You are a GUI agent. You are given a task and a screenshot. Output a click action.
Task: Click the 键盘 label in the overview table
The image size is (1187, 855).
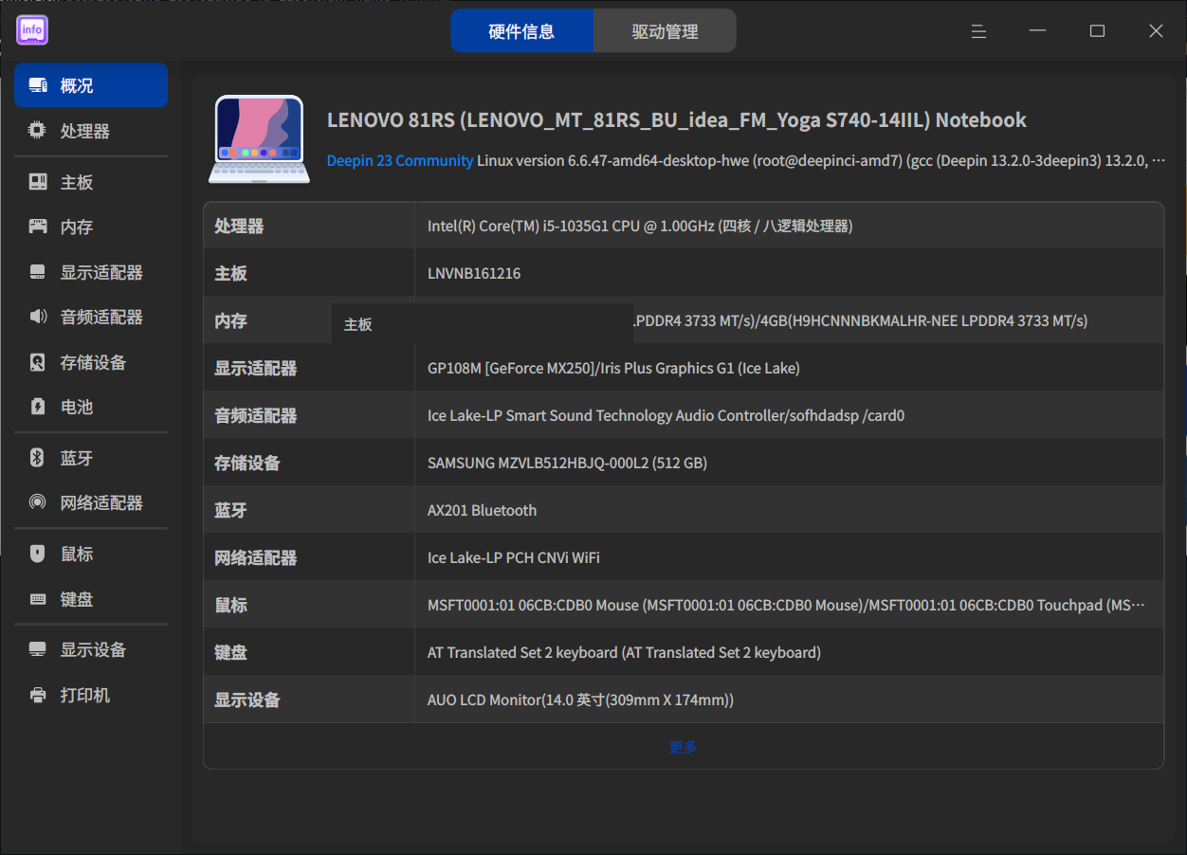[230, 652]
